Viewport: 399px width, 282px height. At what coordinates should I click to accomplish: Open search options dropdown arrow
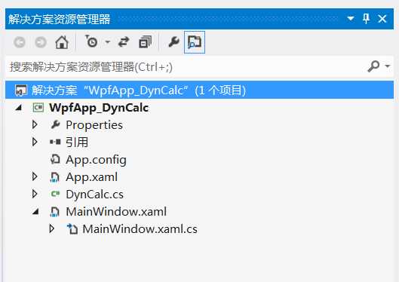(x=388, y=66)
